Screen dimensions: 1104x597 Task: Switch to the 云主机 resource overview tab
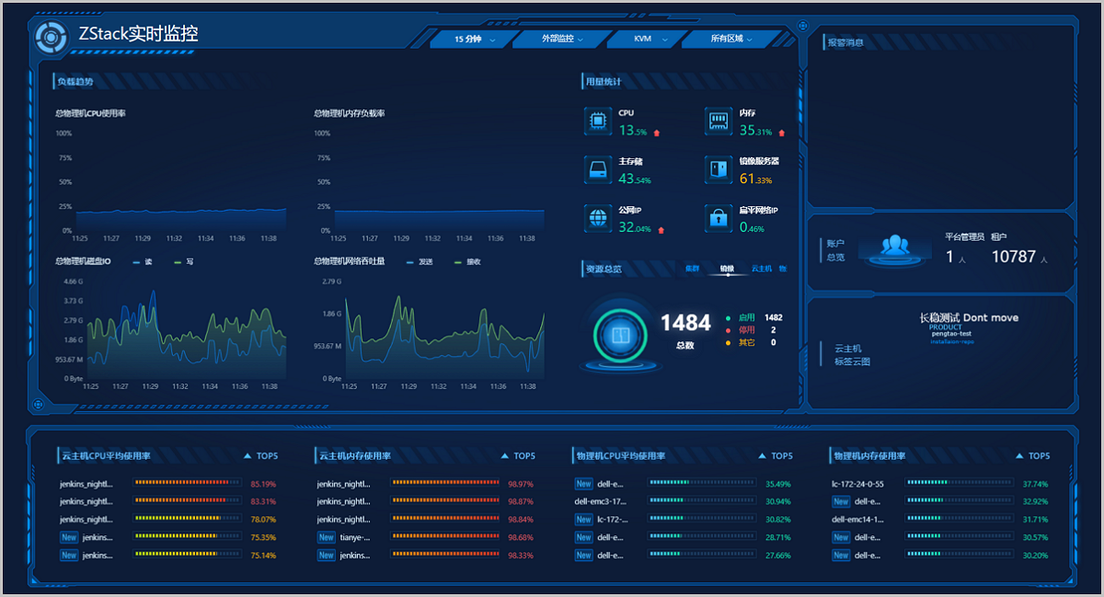pos(761,269)
